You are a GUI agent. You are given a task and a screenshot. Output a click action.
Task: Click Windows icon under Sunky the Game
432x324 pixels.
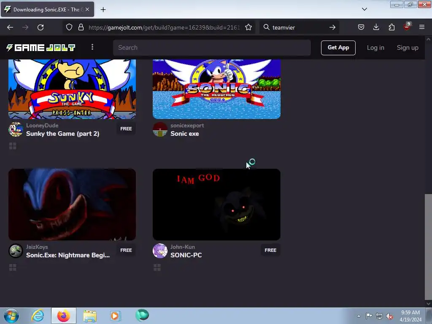click(x=13, y=146)
